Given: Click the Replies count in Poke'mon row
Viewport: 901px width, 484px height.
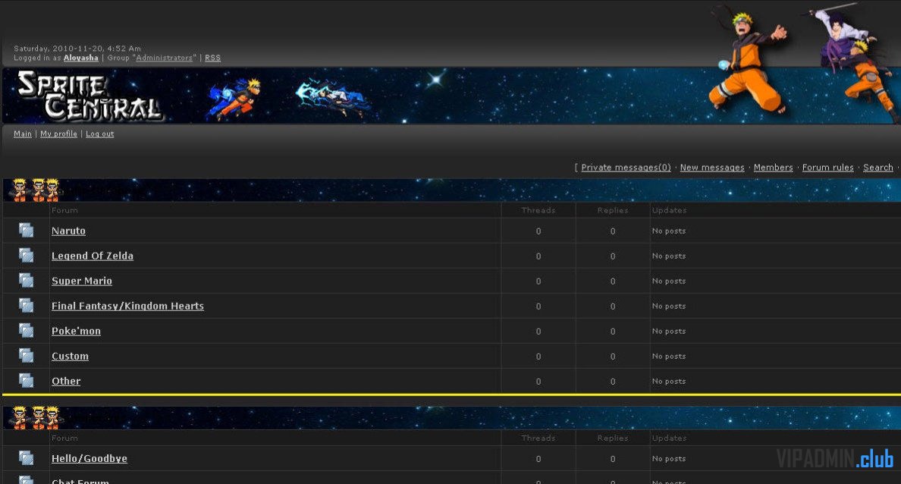Looking at the screenshot, I should coord(613,332).
